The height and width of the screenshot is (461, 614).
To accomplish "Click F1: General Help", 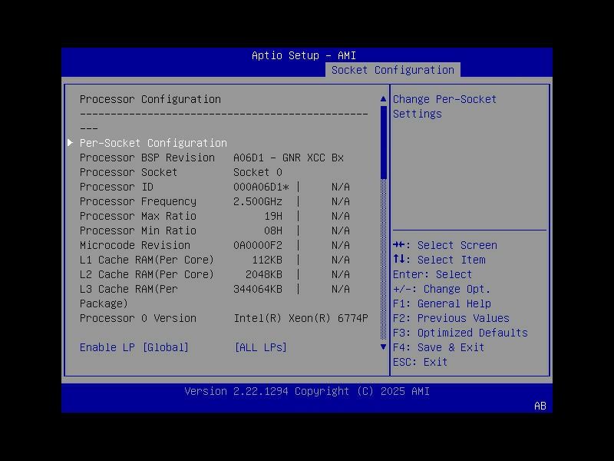I will tap(443, 303).
